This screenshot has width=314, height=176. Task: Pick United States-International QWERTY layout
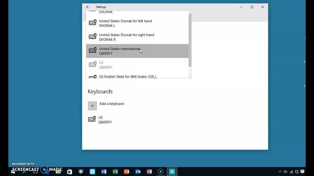137,51
